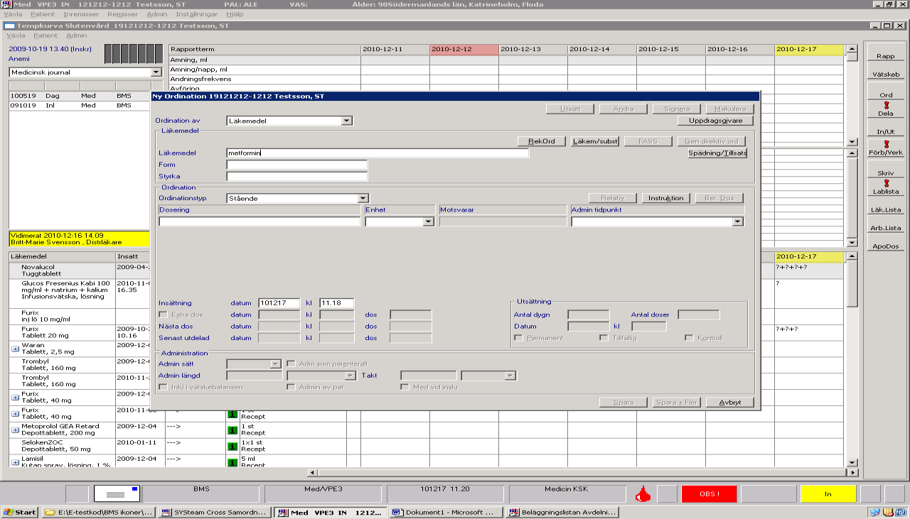Click green info icon in Metoprolol GEA row

tap(232, 430)
